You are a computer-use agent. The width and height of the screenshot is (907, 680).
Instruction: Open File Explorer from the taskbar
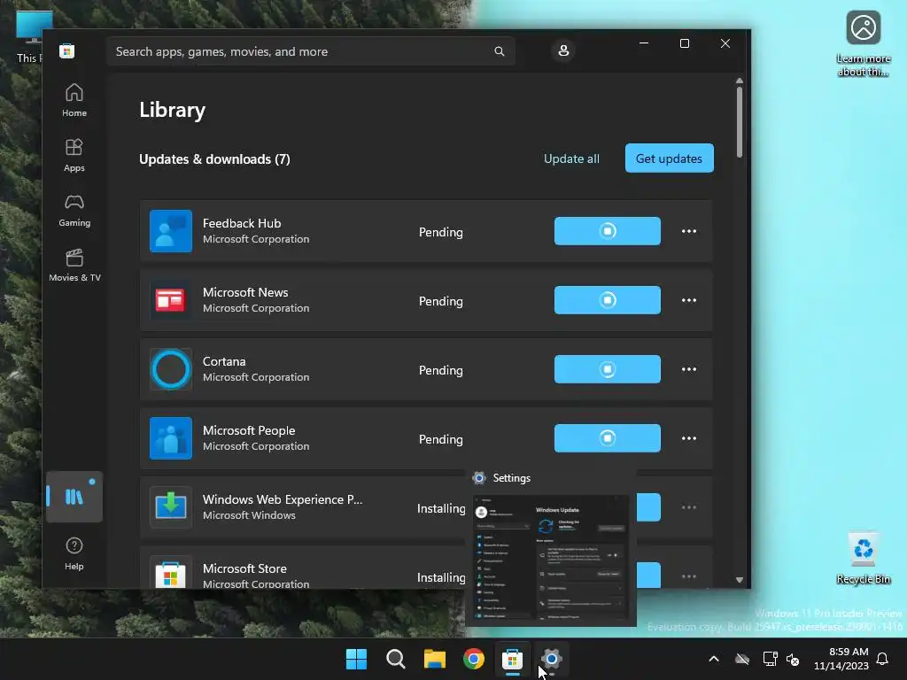point(434,659)
